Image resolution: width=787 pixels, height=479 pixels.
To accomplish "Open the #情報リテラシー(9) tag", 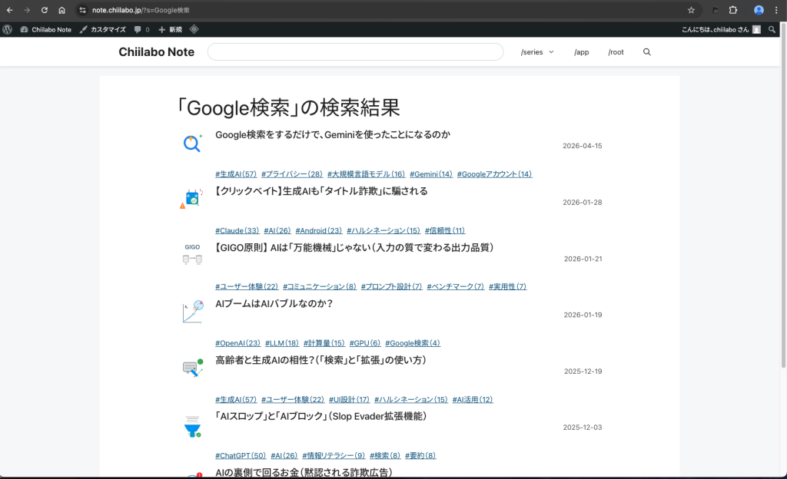I will [334, 456].
